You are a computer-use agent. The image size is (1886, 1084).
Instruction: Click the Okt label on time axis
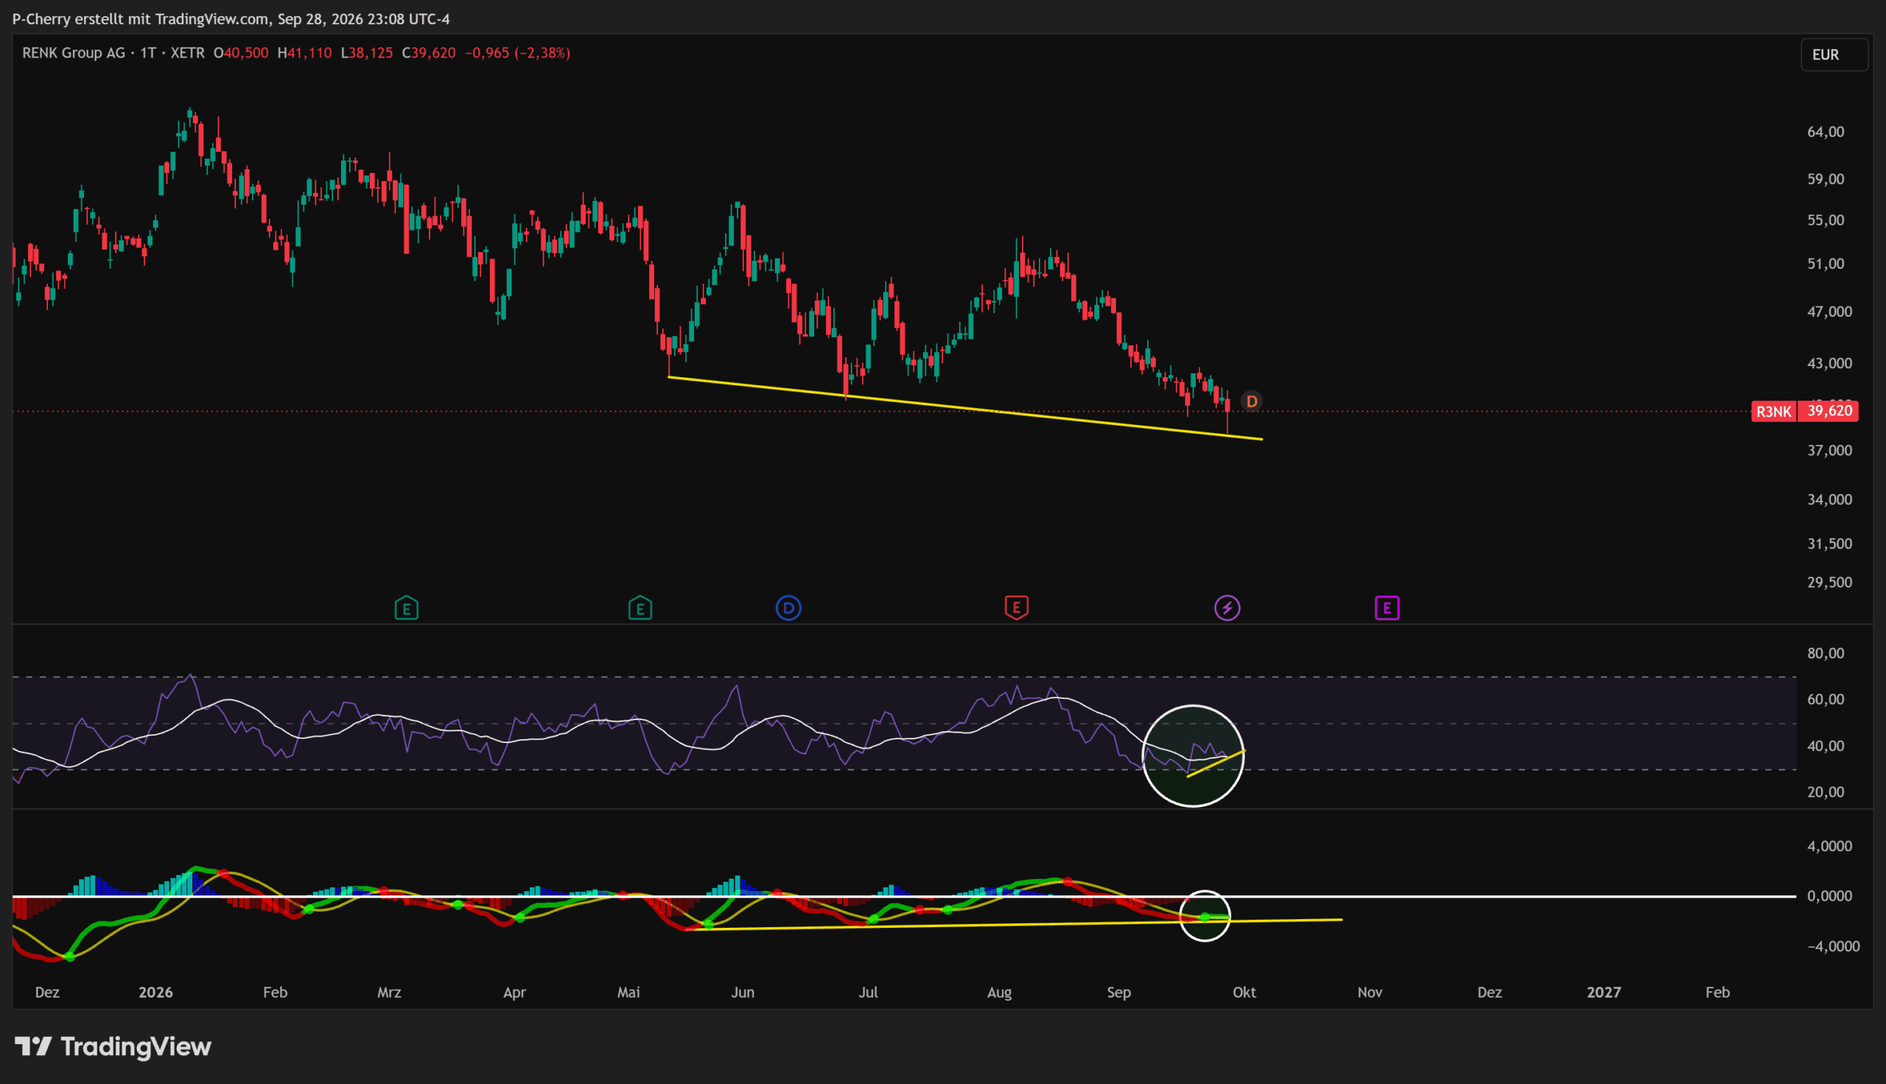tap(1244, 993)
